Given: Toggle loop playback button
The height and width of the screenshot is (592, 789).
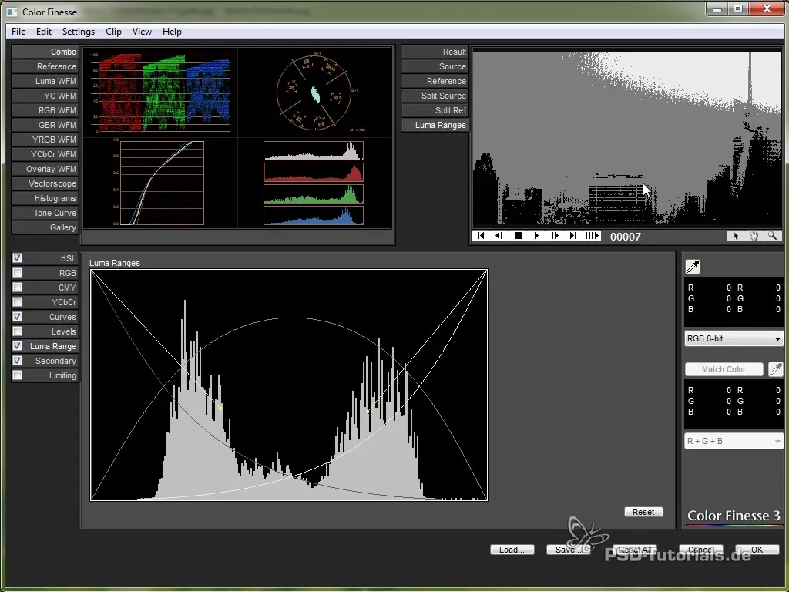Looking at the screenshot, I should 592,236.
